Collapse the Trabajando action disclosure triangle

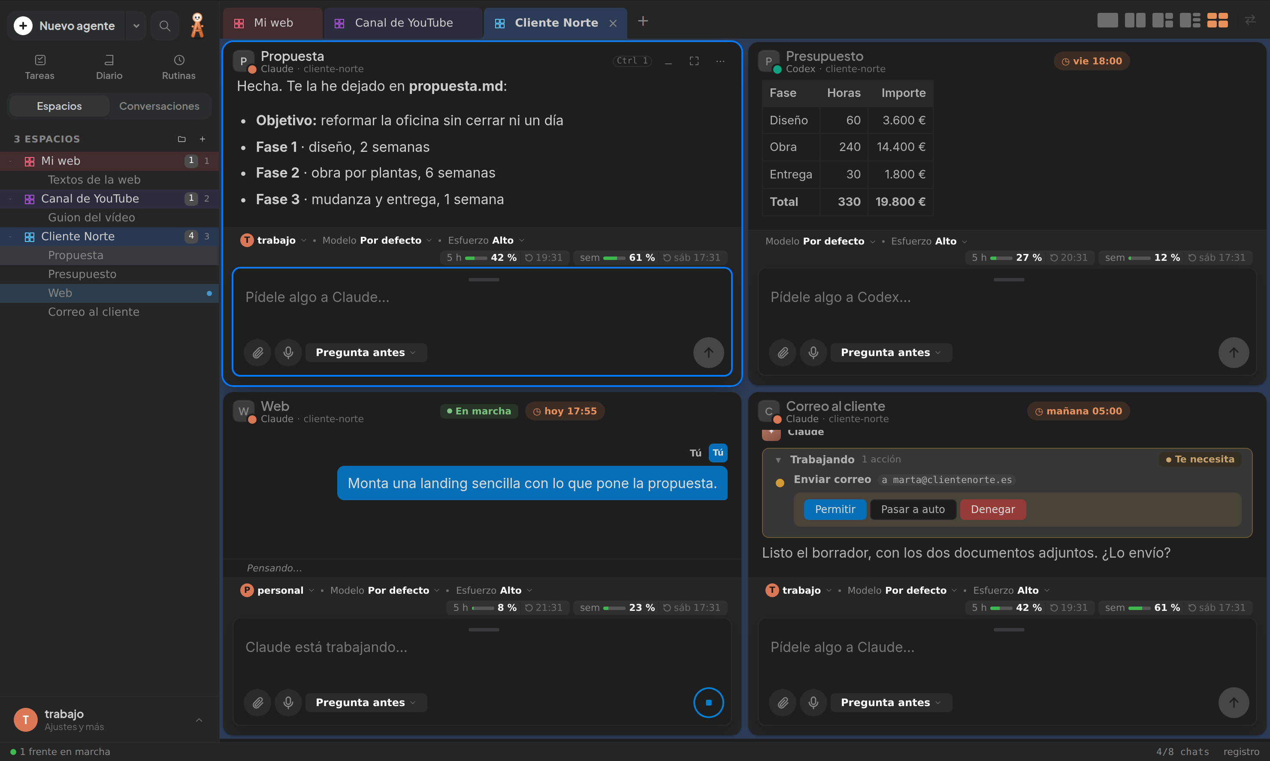pyautogui.click(x=778, y=459)
